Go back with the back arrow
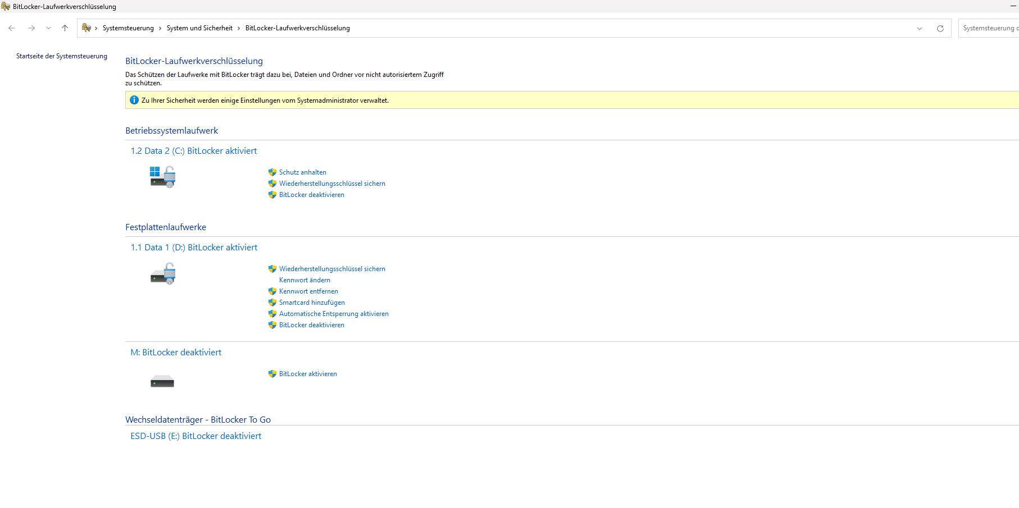 point(12,28)
